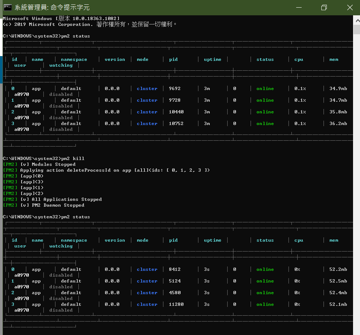Click the Windows version text line
This screenshot has width=360, height=335.
click(61, 18)
